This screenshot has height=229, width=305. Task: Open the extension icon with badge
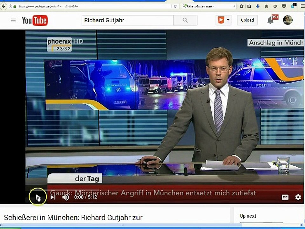point(293,6)
